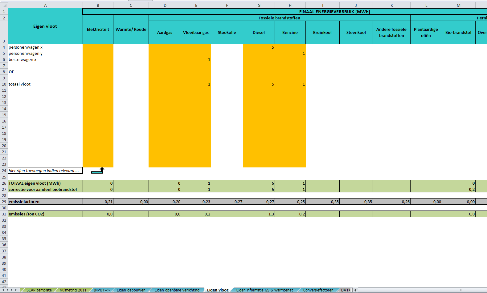Viewport: 487px width, 293px height.
Task: Click 'hier rijen toevoegen indien relevant' cell
Action: pos(45,171)
